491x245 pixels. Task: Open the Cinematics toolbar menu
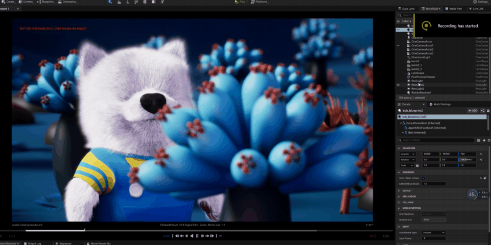[x=67, y=2]
